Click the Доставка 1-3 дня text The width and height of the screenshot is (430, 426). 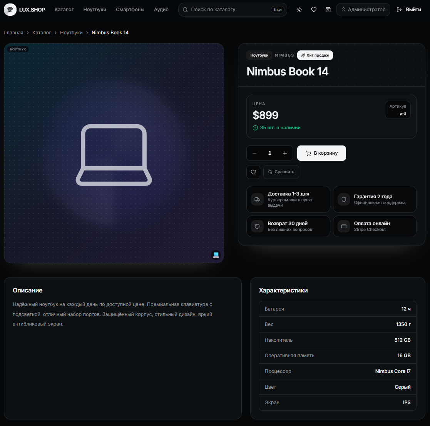click(x=288, y=194)
